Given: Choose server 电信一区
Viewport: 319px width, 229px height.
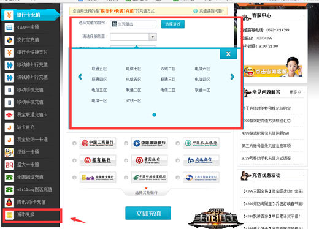Looking at the screenshot, I should 99,100.
